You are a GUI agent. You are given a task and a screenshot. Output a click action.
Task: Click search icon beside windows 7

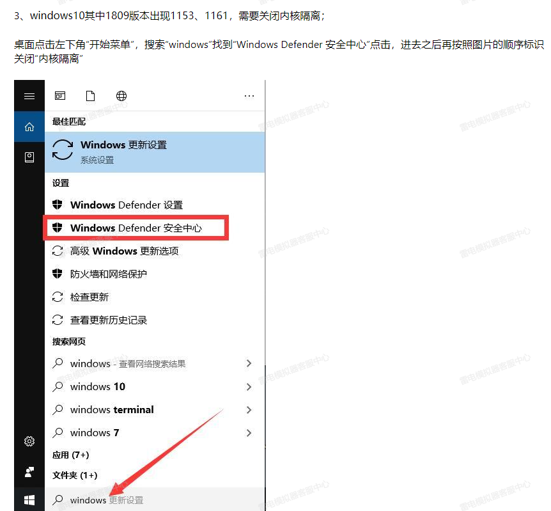tap(58, 432)
